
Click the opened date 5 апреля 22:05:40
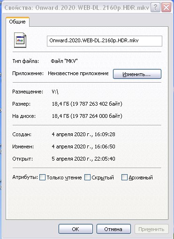pos(83,159)
